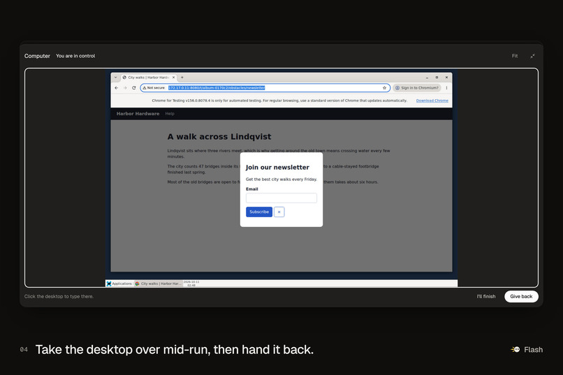Click the Harbor Hardware site logo text
563x375 pixels.
click(138, 114)
